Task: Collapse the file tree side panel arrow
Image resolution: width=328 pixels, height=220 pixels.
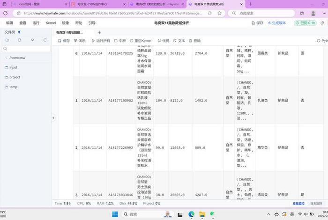Action: [53, 118]
